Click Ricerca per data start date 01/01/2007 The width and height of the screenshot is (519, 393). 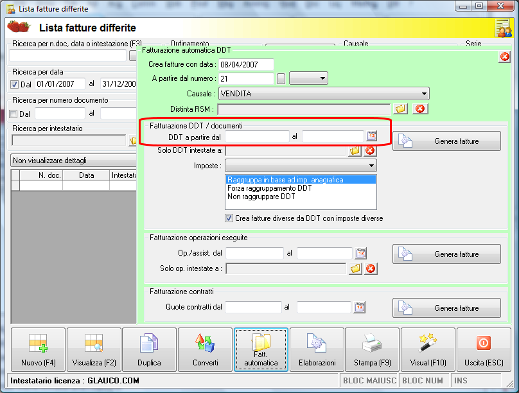pyautogui.click(x=60, y=84)
